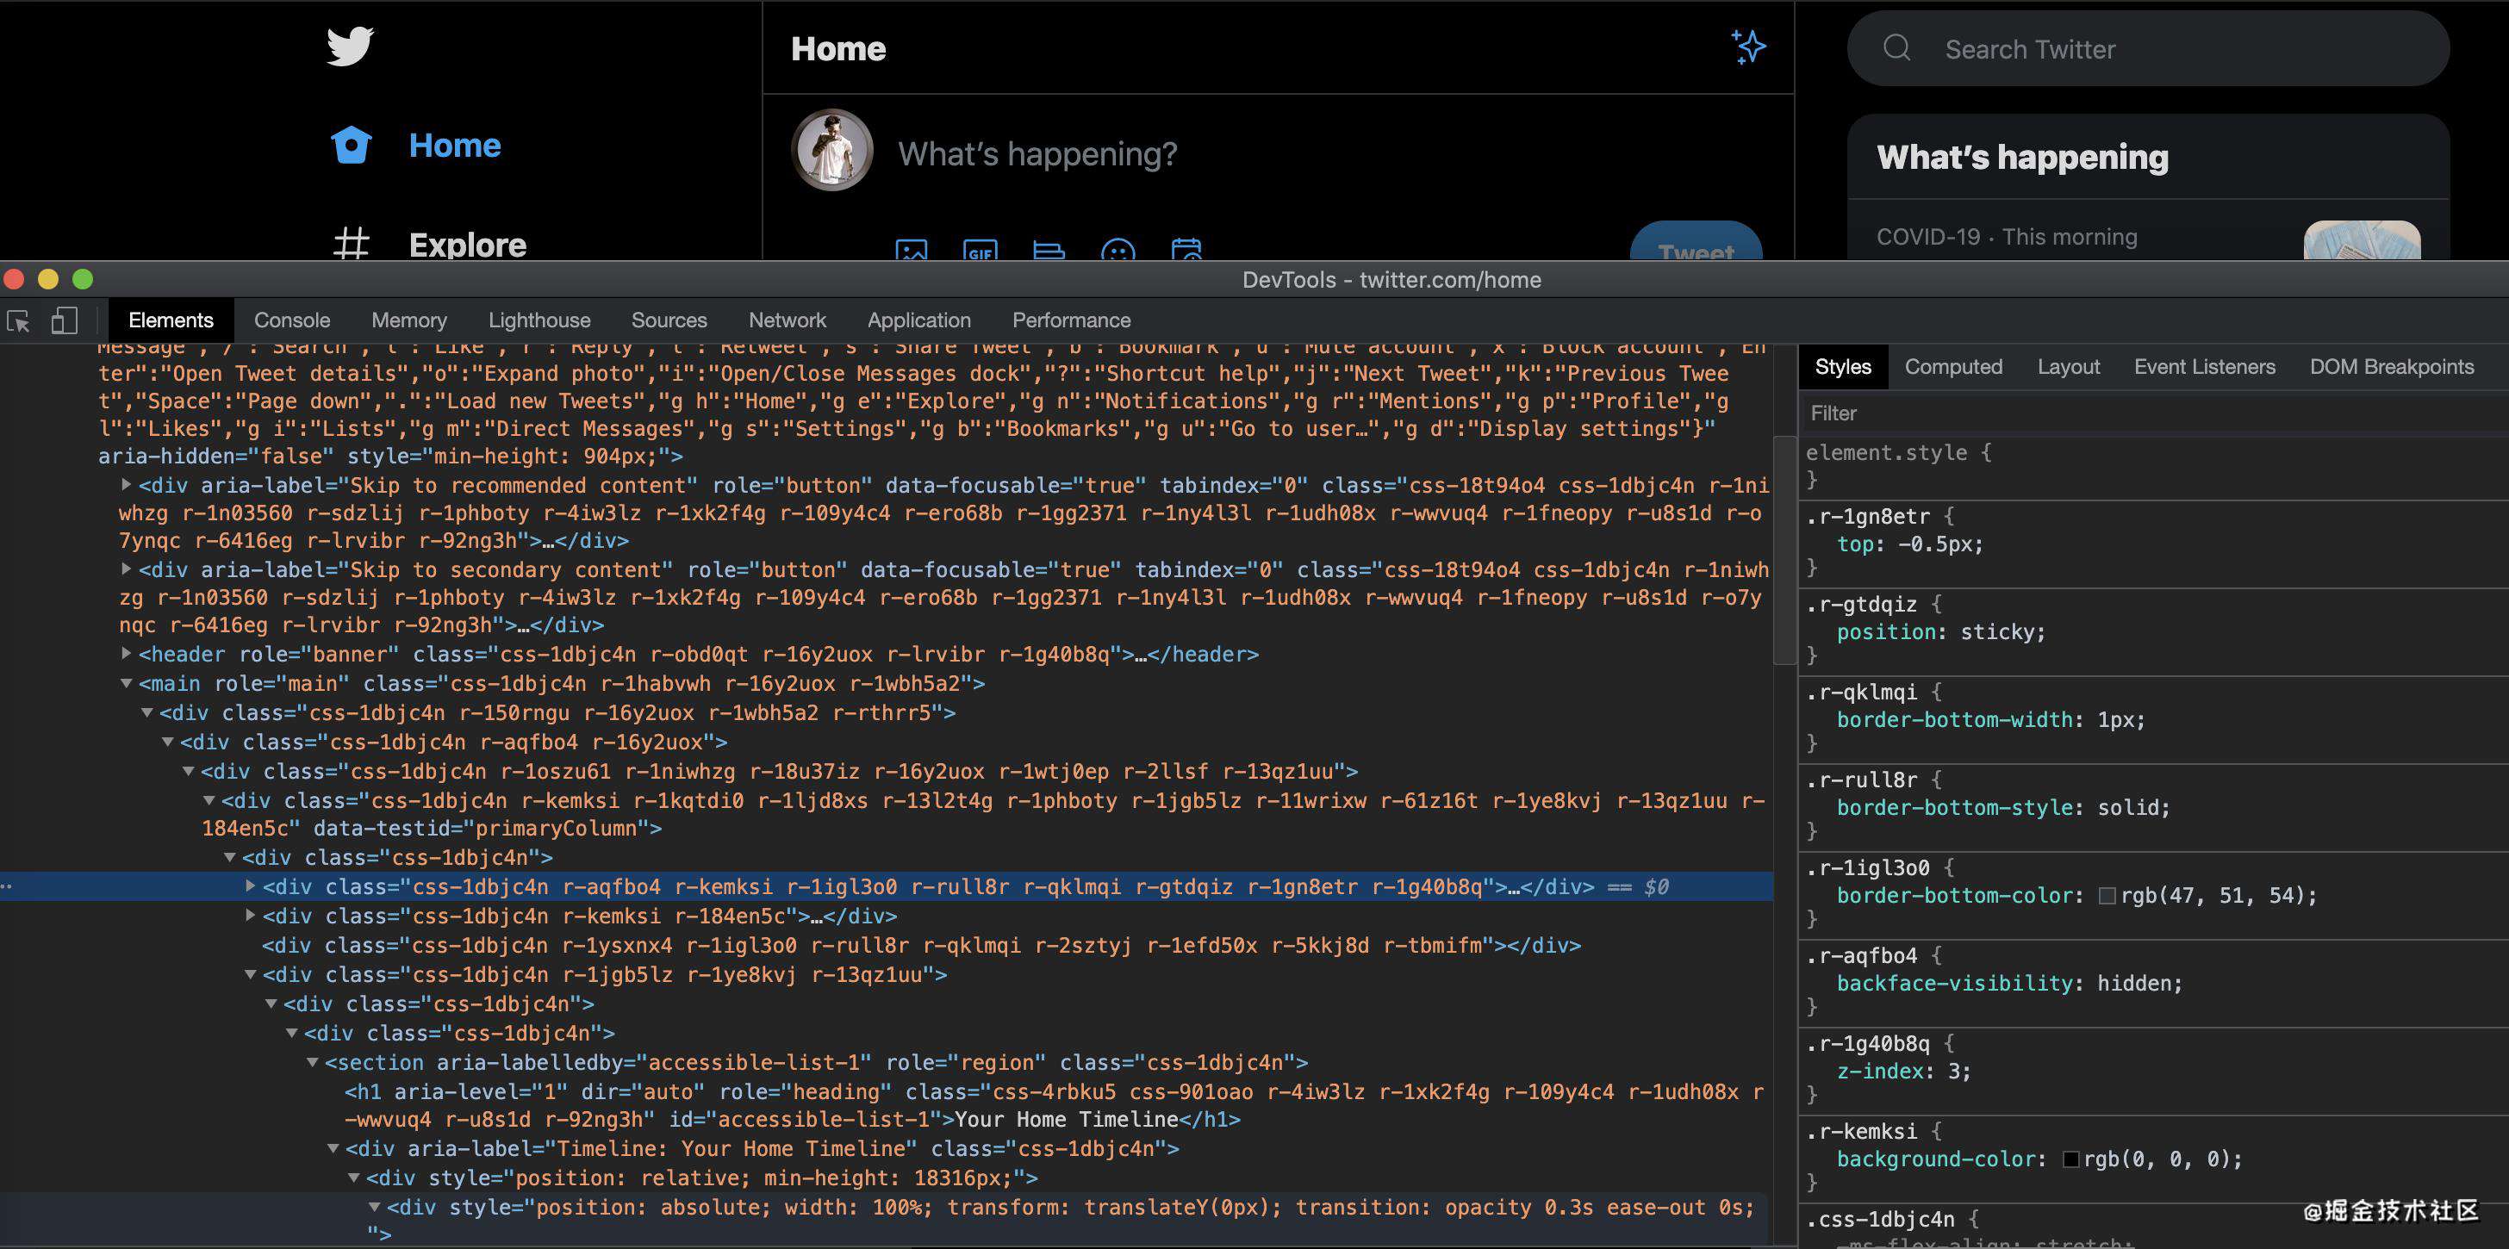Click the profile avatar in composer
This screenshot has width=2509, height=1249.
tap(831, 150)
